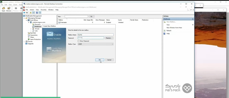229x98 pixels.
Task: Expand the View submenu arrow in Actions pane
Action: click(193, 25)
